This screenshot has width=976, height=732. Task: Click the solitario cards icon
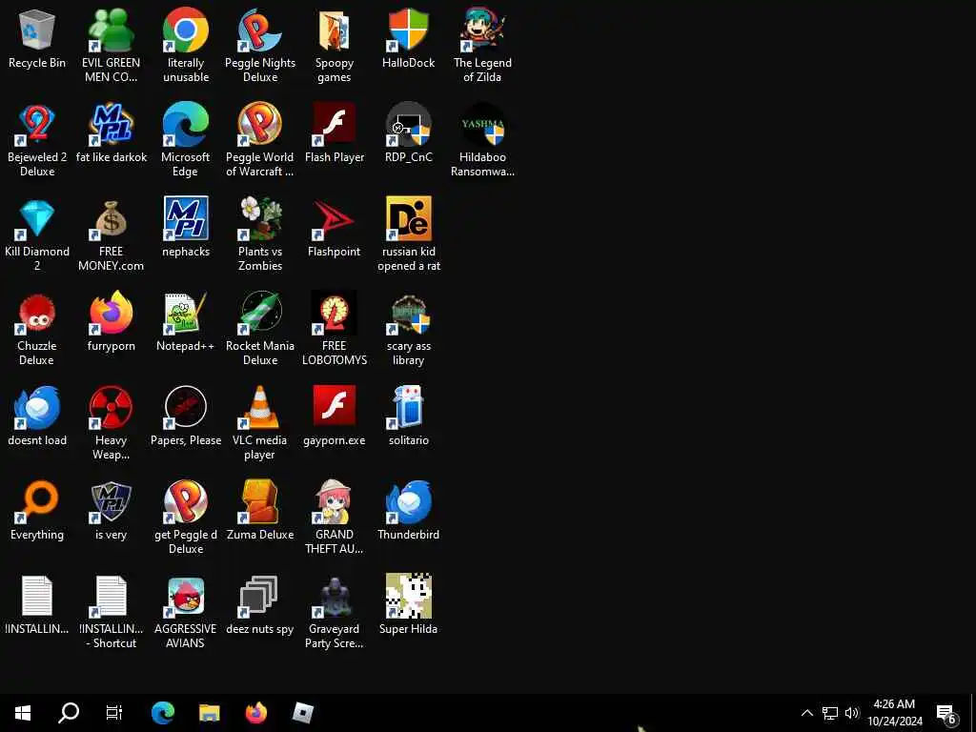pyautogui.click(x=408, y=408)
